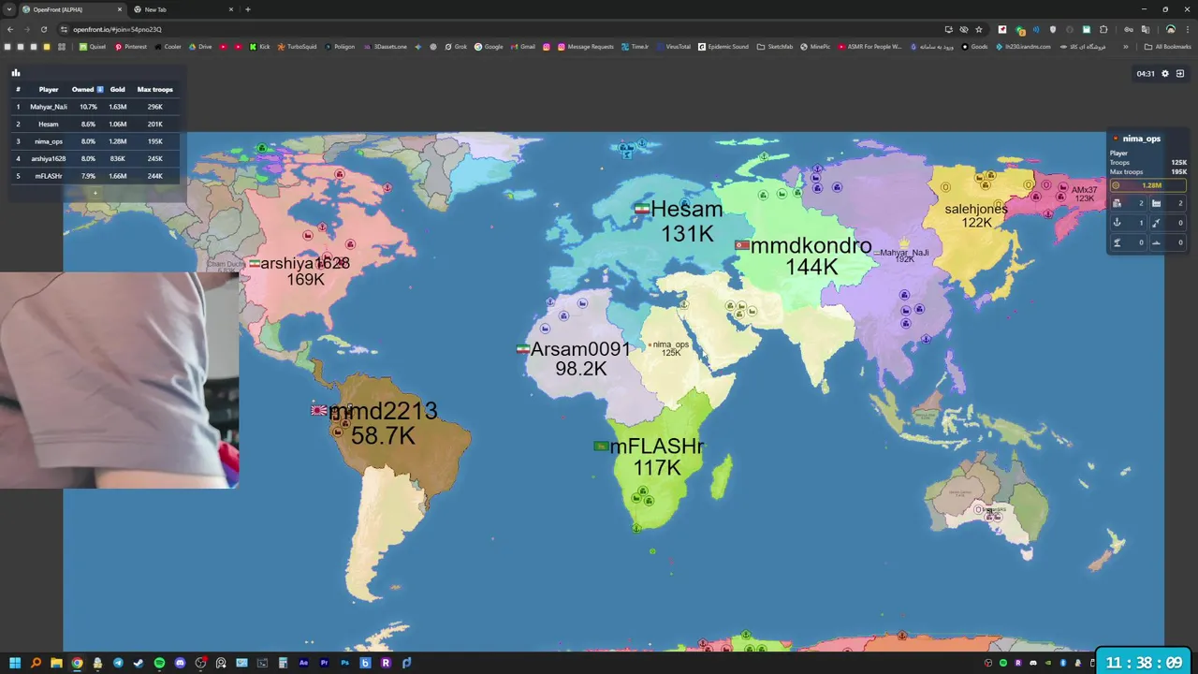Select the factory count icon in player panel
The width and height of the screenshot is (1198, 674).
coord(1156,203)
